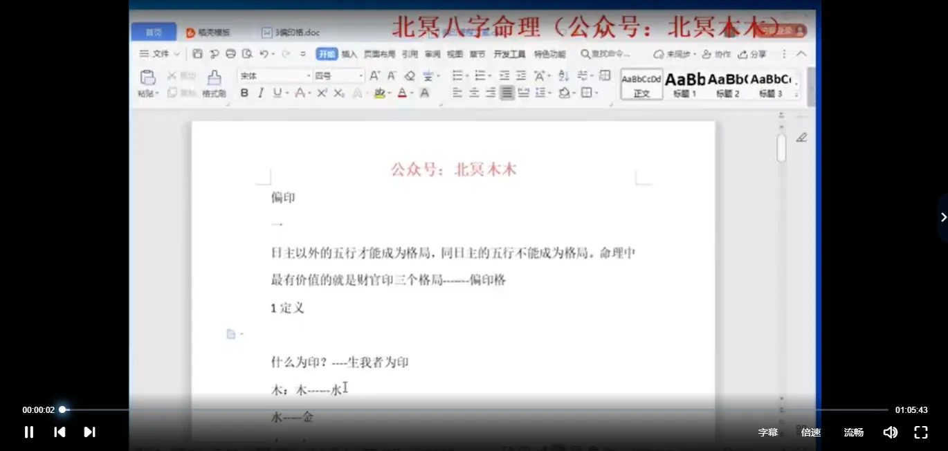
Task: Switch to the 插入 (Insert) ribbon tab
Action: [349, 54]
